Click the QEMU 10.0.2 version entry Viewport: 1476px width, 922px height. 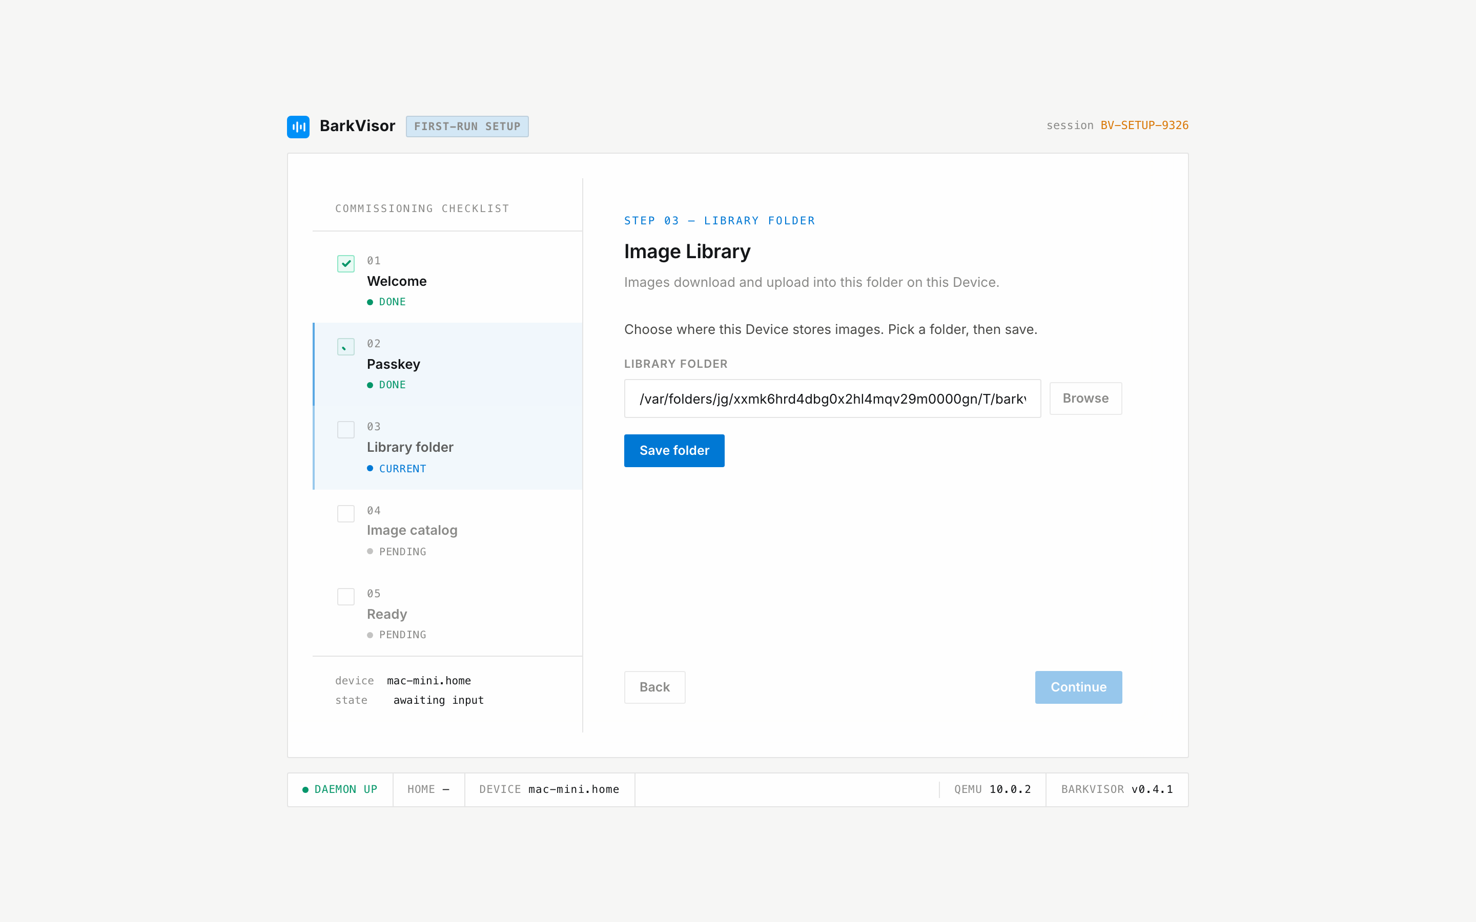point(992,790)
